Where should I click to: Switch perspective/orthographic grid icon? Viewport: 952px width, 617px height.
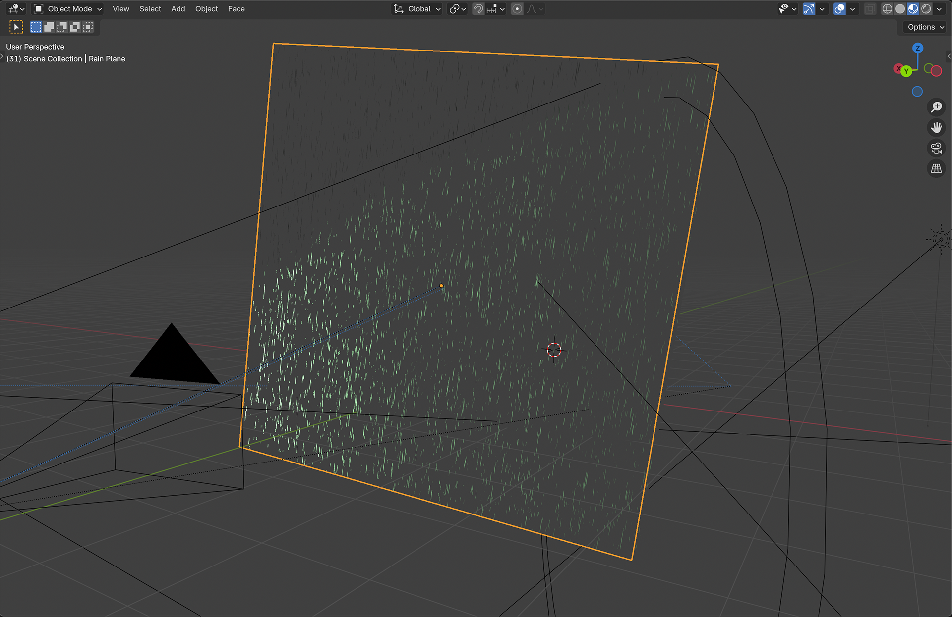pyautogui.click(x=936, y=169)
